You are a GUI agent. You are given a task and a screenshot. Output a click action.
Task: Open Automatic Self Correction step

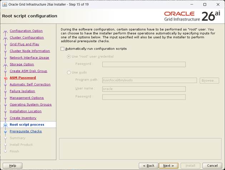coord(30,84)
